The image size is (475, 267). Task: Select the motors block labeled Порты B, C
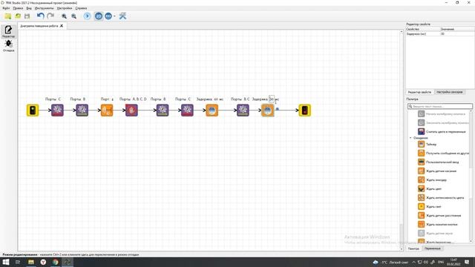(x=243, y=111)
